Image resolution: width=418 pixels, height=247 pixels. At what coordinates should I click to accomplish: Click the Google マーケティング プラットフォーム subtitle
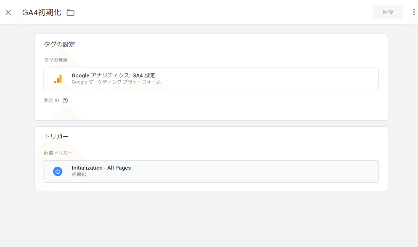(116, 82)
